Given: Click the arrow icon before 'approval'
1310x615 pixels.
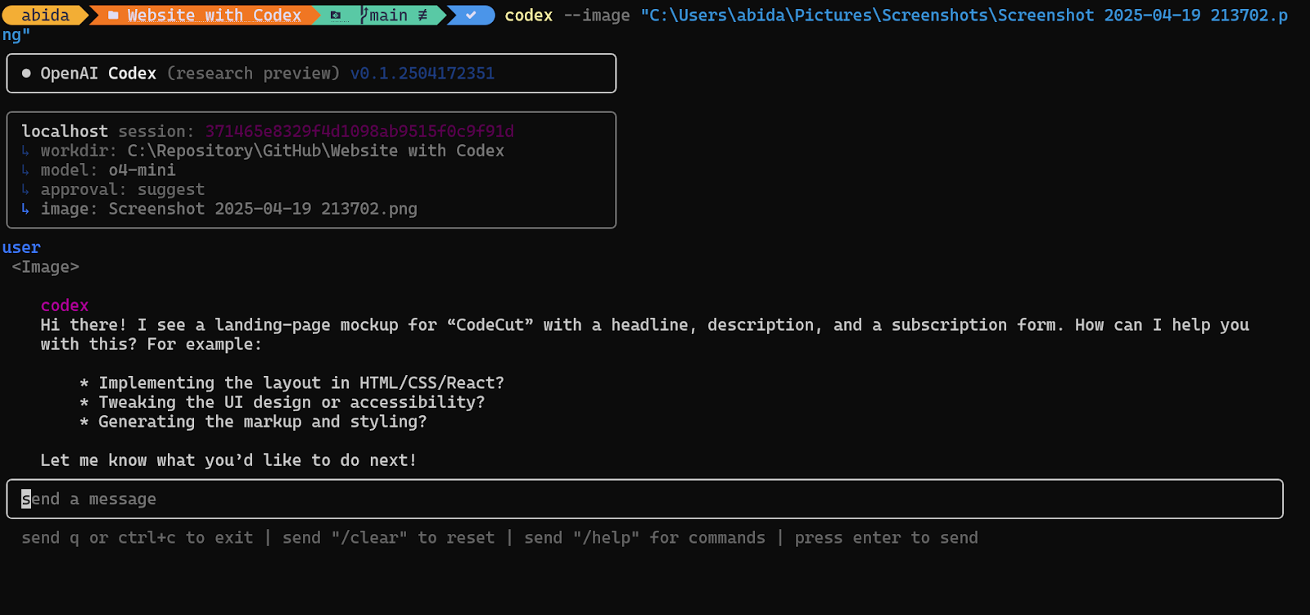Looking at the screenshot, I should [x=25, y=190].
